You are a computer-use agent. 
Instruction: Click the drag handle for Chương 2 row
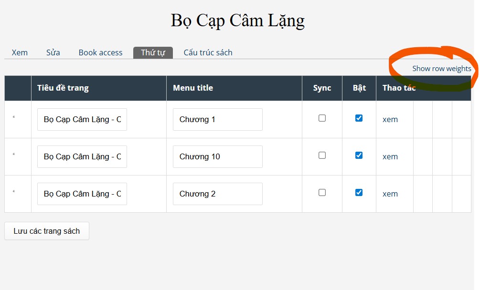click(13, 191)
